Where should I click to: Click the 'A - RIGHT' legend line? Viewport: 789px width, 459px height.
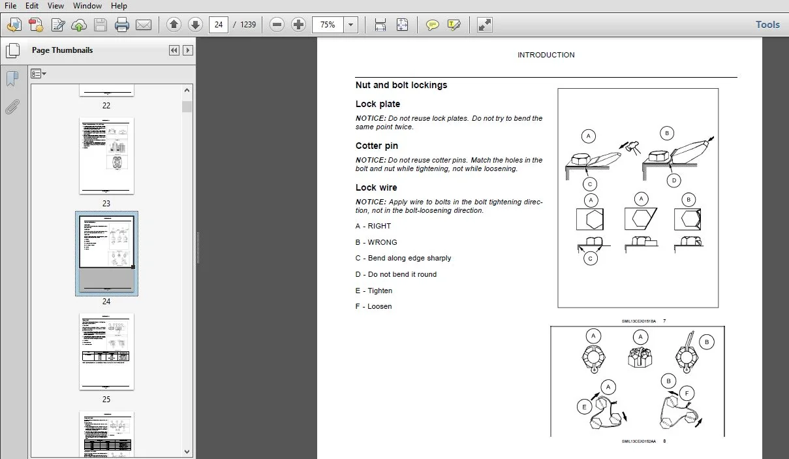[373, 226]
